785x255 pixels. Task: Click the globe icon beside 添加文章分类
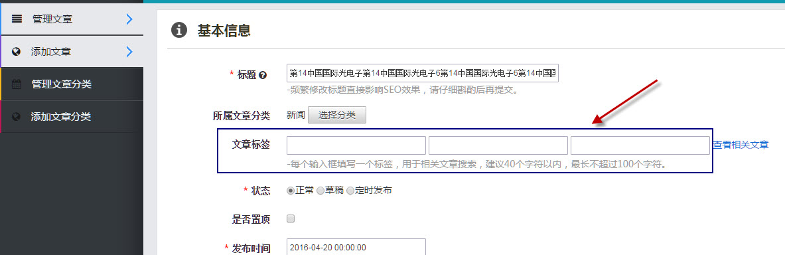[16, 117]
